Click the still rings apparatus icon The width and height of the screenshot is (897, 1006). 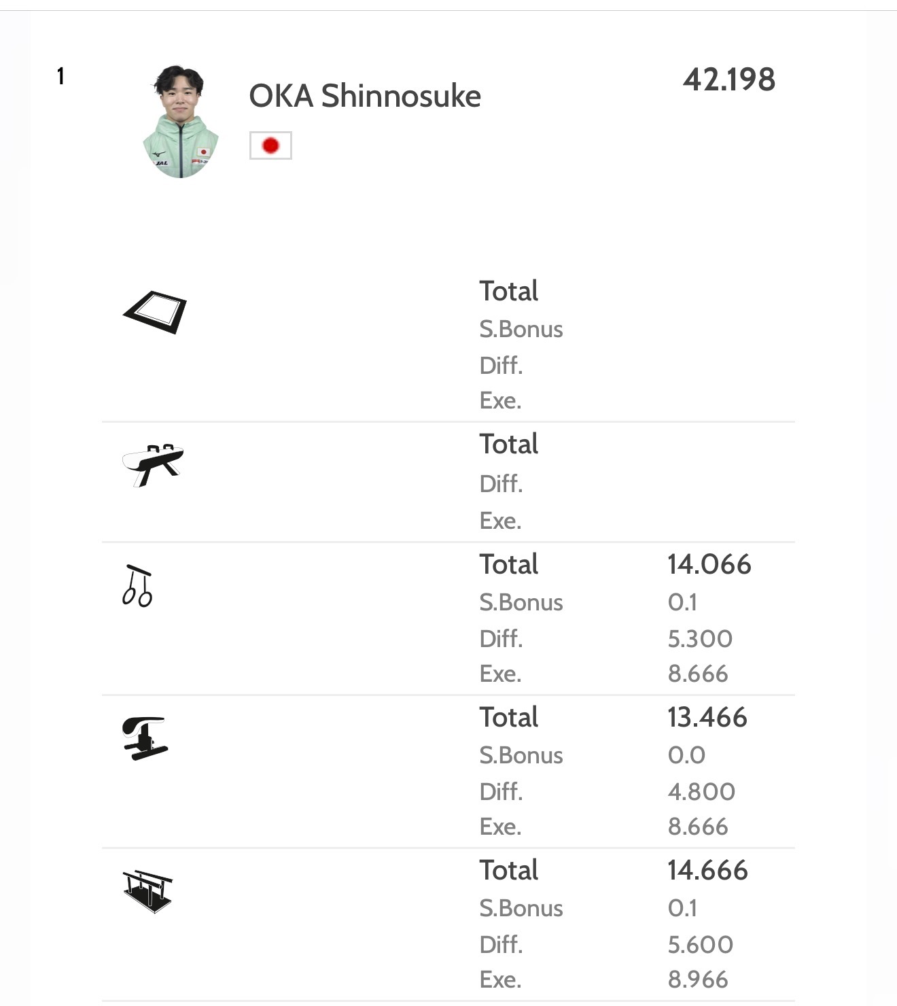[x=137, y=586]
